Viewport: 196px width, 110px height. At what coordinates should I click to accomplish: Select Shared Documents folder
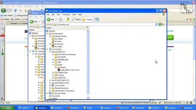62,88
